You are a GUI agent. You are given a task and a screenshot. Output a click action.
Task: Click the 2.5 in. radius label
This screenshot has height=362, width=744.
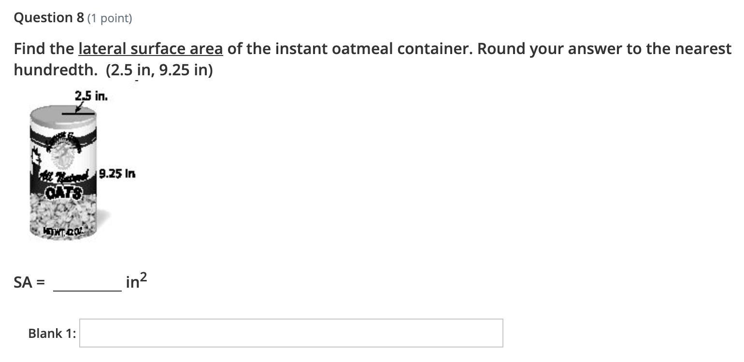(91, 96)
